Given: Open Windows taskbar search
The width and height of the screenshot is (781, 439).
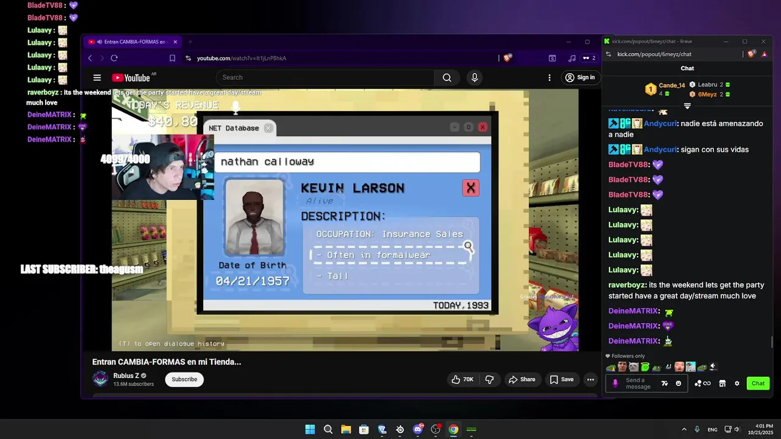Looking at the screenshot, I should 328,429.
